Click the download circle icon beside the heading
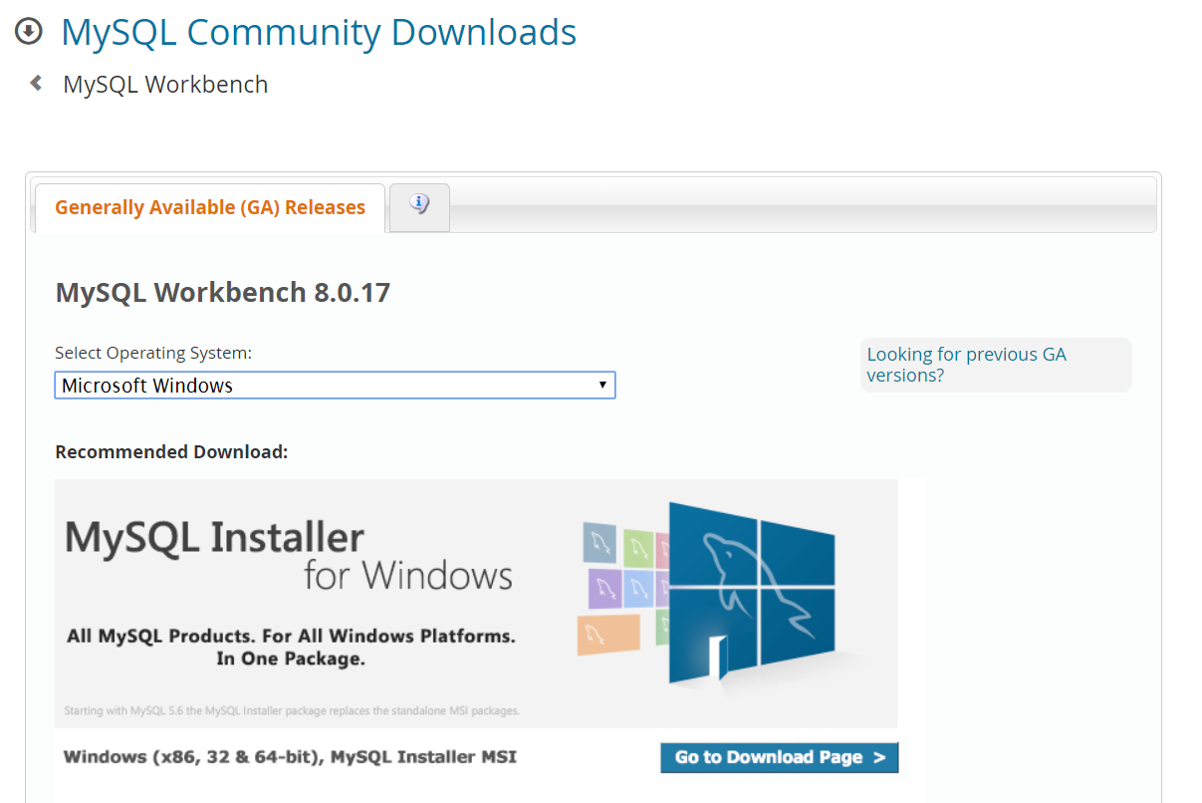The height and width of the screenshot is (803, 1202). click(x=28, y=31)
